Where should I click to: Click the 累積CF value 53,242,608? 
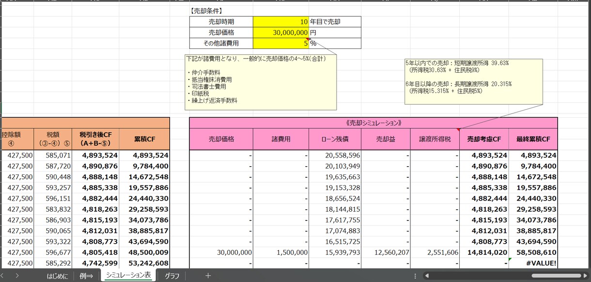144,263
